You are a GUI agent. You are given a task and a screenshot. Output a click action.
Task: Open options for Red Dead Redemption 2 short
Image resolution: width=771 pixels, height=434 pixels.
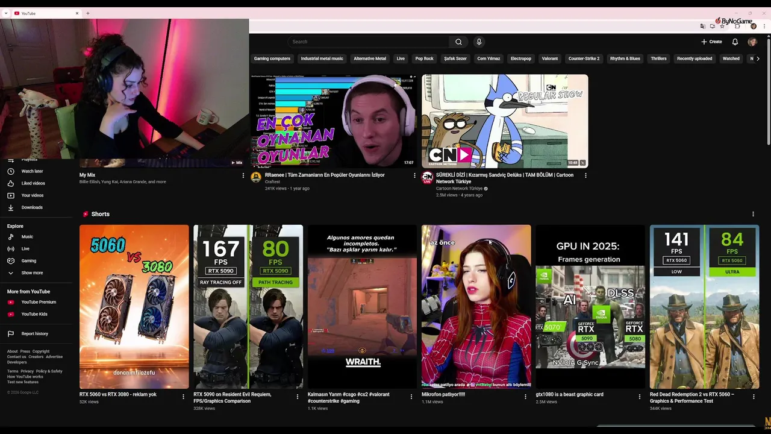pyautogui.click(x=754, y=397)
